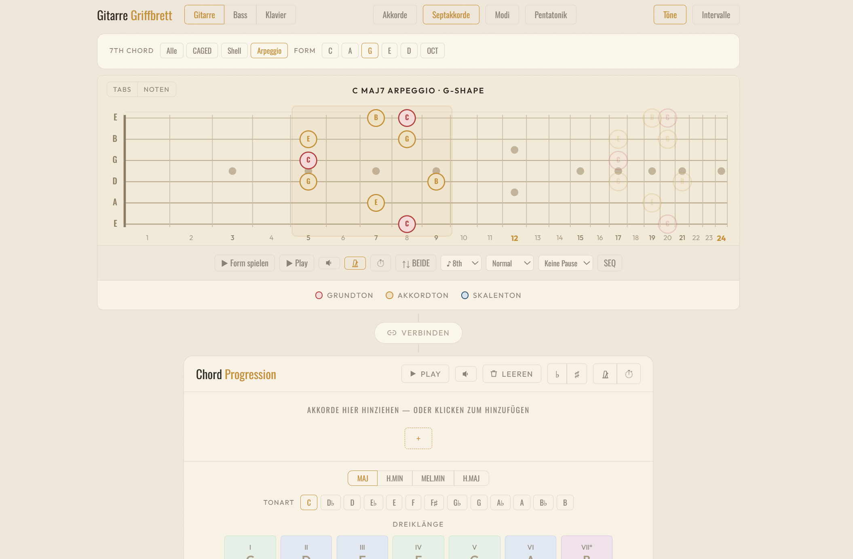Set Tonart to F♯

pyautogui.click(x=434, y=502)
